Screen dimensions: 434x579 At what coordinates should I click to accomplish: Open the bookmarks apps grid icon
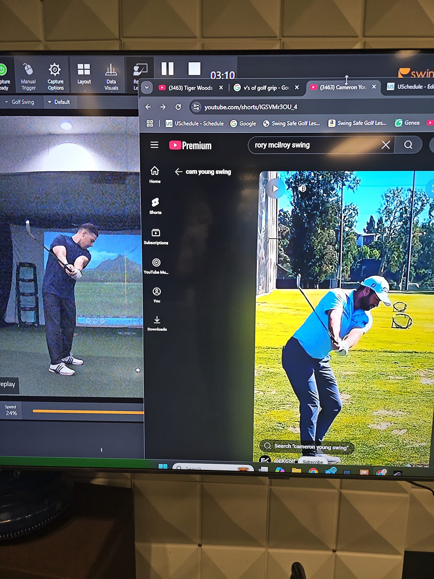tap(150, 124)
